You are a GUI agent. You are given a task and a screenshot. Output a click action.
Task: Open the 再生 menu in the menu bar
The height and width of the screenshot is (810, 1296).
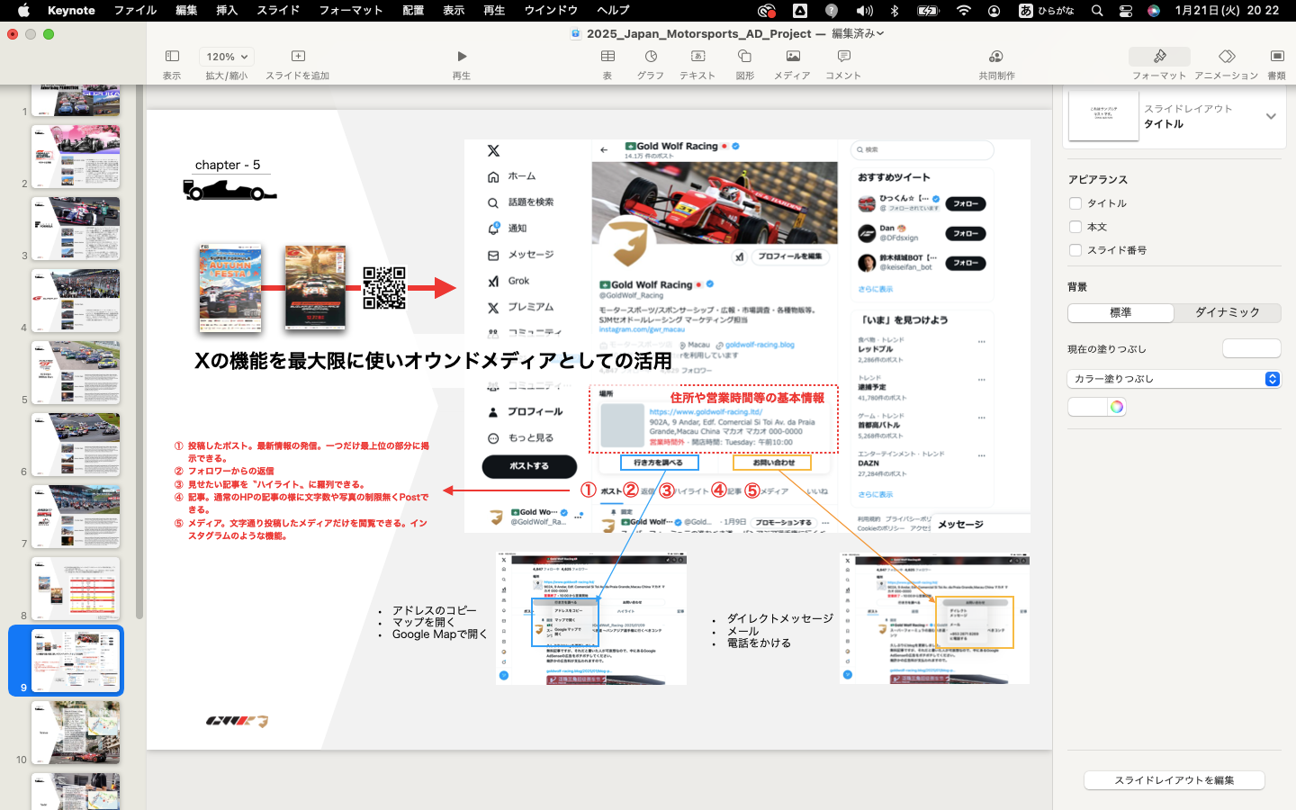(x=494, y=11)
